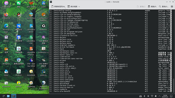Open Baidu Netdisk (百度网盘) icon

(19, 49)
